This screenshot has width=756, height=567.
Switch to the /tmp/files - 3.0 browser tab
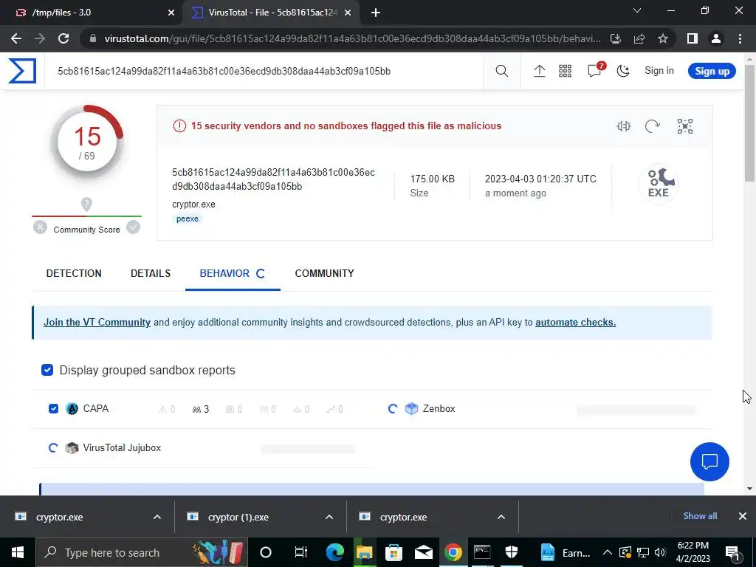92,13
